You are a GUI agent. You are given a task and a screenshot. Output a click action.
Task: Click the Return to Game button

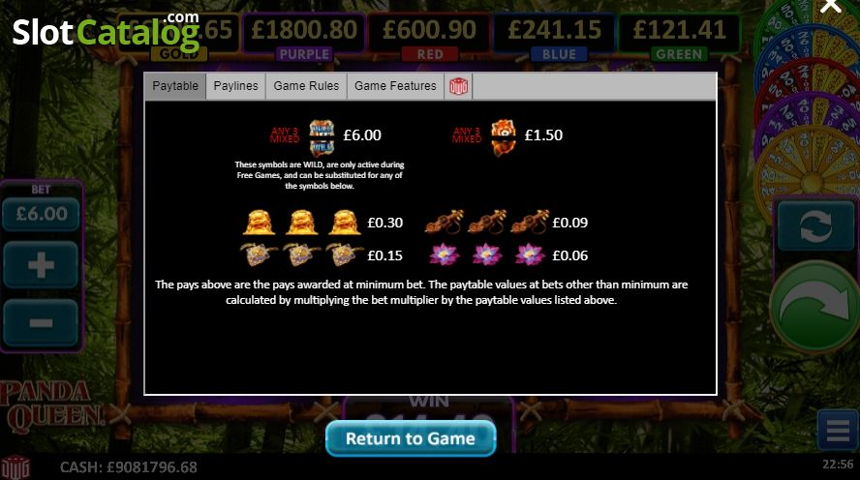pos(411,438)
